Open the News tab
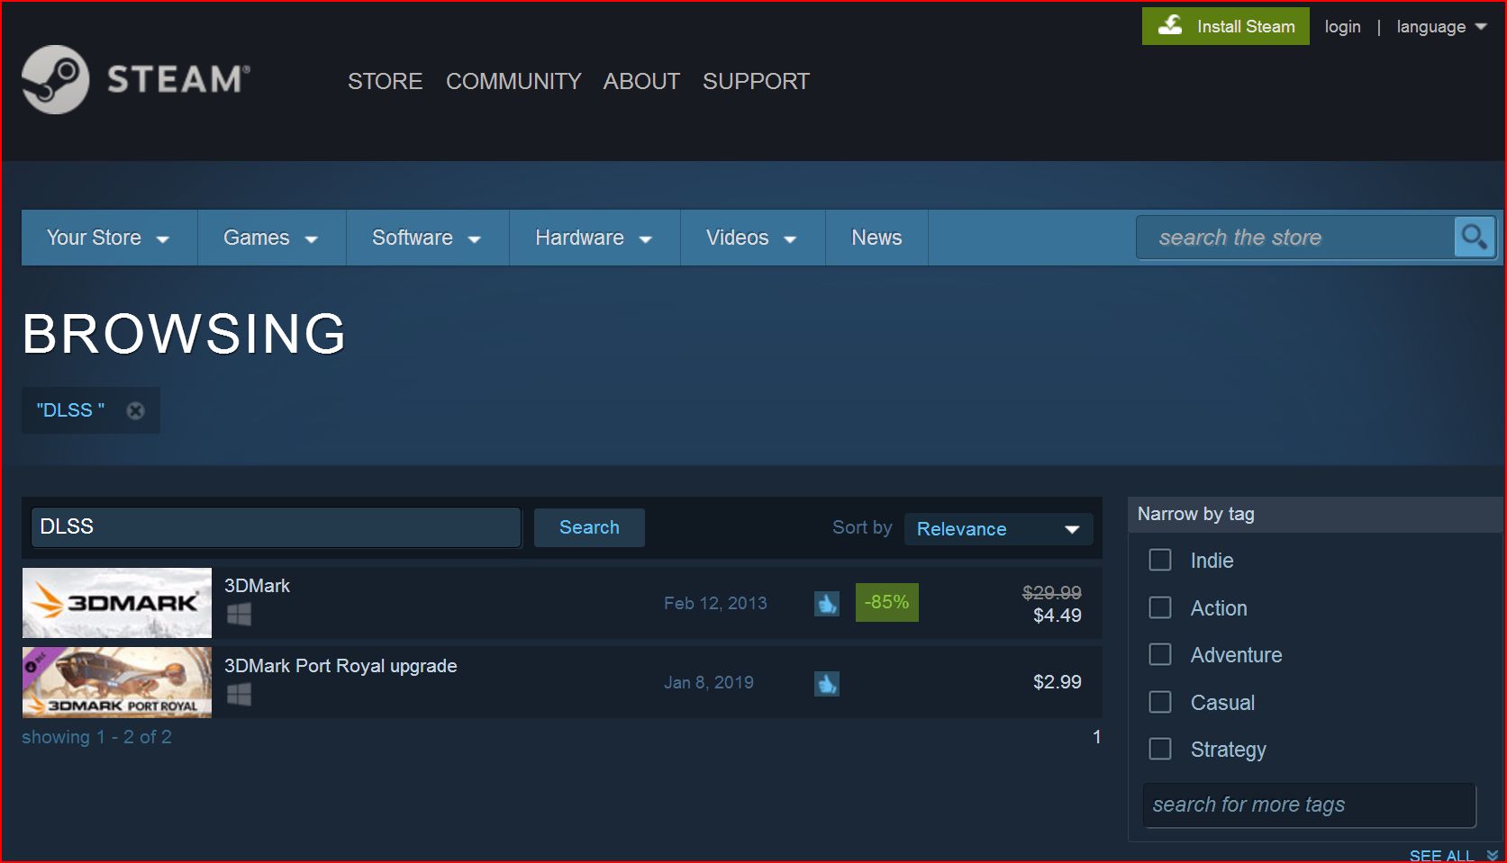The width and height of the screenshot is (1507, 863). click(876, 238)
